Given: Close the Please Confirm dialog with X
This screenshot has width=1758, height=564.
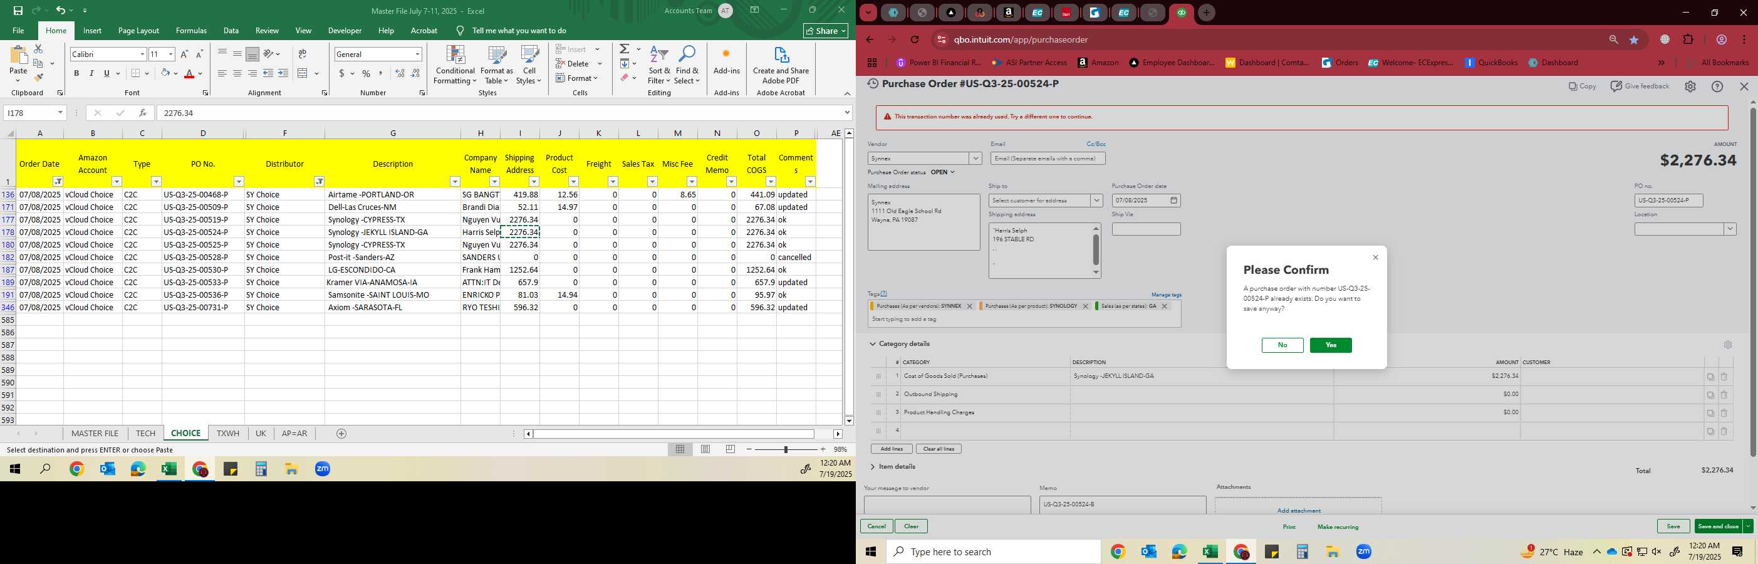Looking at the screenshot, I should pyautogui.click(x=1375, y=258).
